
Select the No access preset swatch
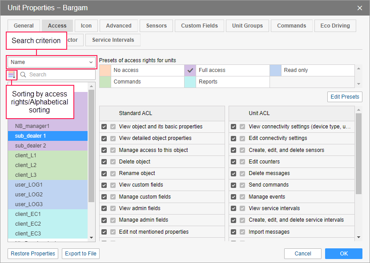pyautogui.click(x=105, y=70)
